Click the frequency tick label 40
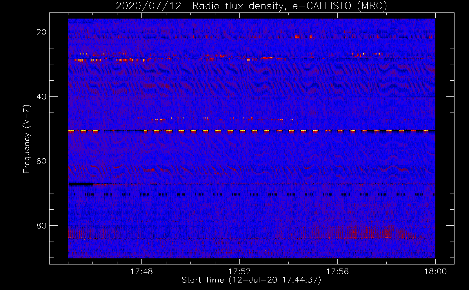Viewport: 469px width, 290px height. [42, 97]
